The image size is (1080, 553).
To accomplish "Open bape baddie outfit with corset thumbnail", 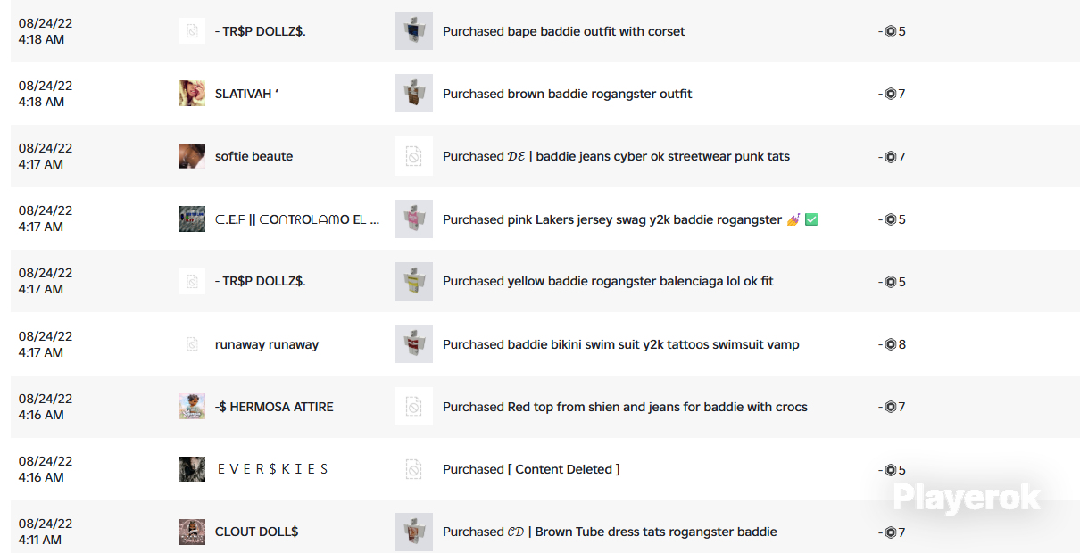I will pyautogui.click(x=413, y=31).
